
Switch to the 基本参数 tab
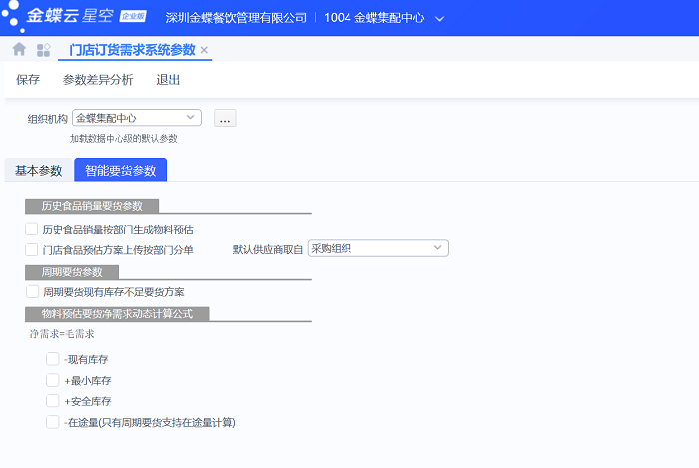38,171
